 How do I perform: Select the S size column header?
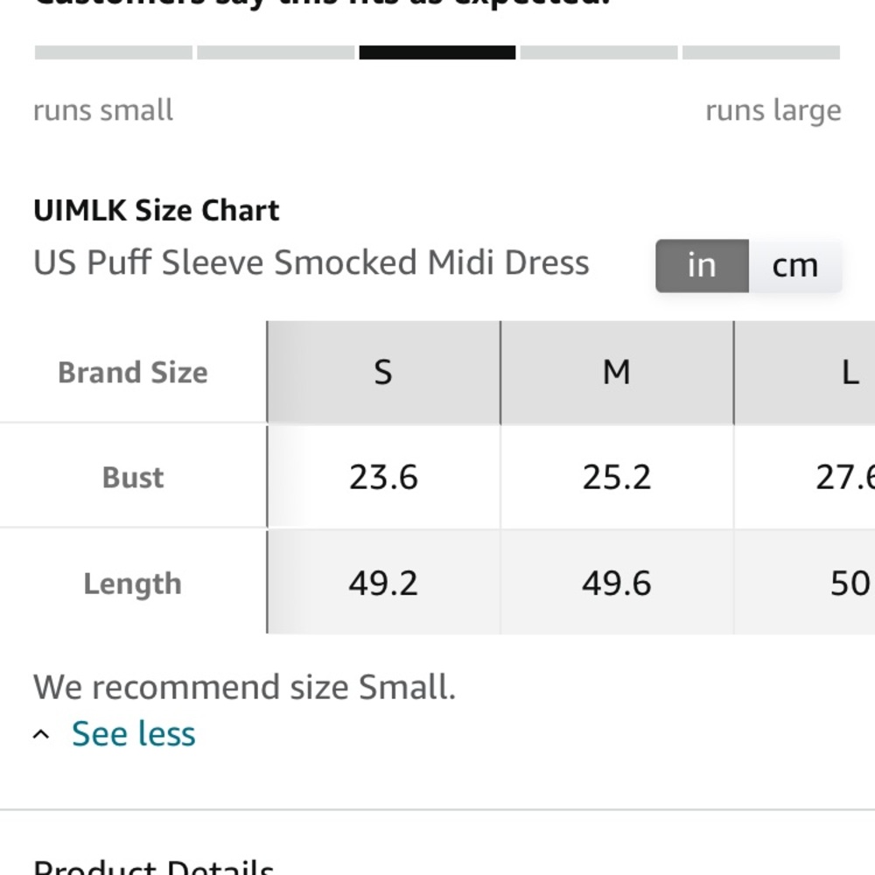pos(383,372)
